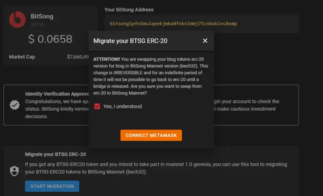Select the BitSong address bitsong1pfn5mulq text
Screen dimensions: 323x196
point(173,24)
